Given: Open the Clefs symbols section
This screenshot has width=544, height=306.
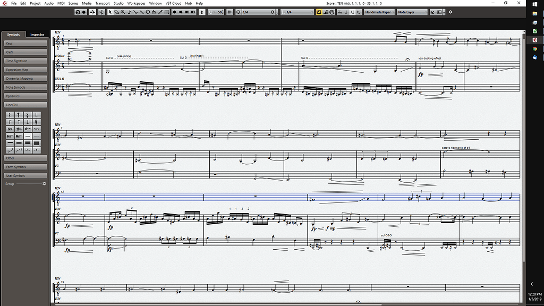Looking at the screenshot, I should (x=24, y=53).
